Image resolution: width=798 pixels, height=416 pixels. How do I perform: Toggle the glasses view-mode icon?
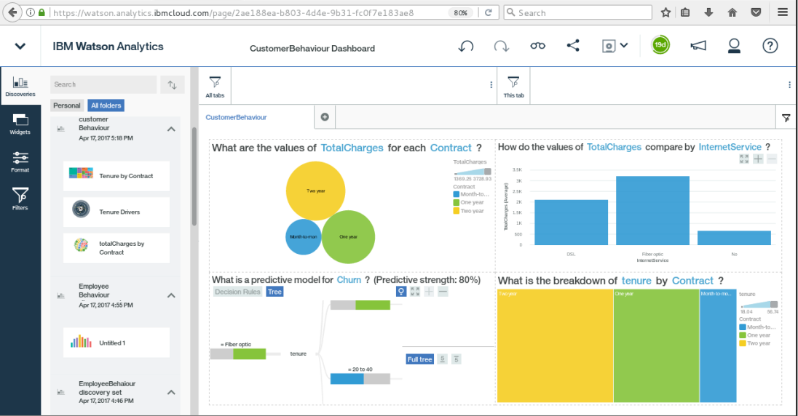point(537,46)
